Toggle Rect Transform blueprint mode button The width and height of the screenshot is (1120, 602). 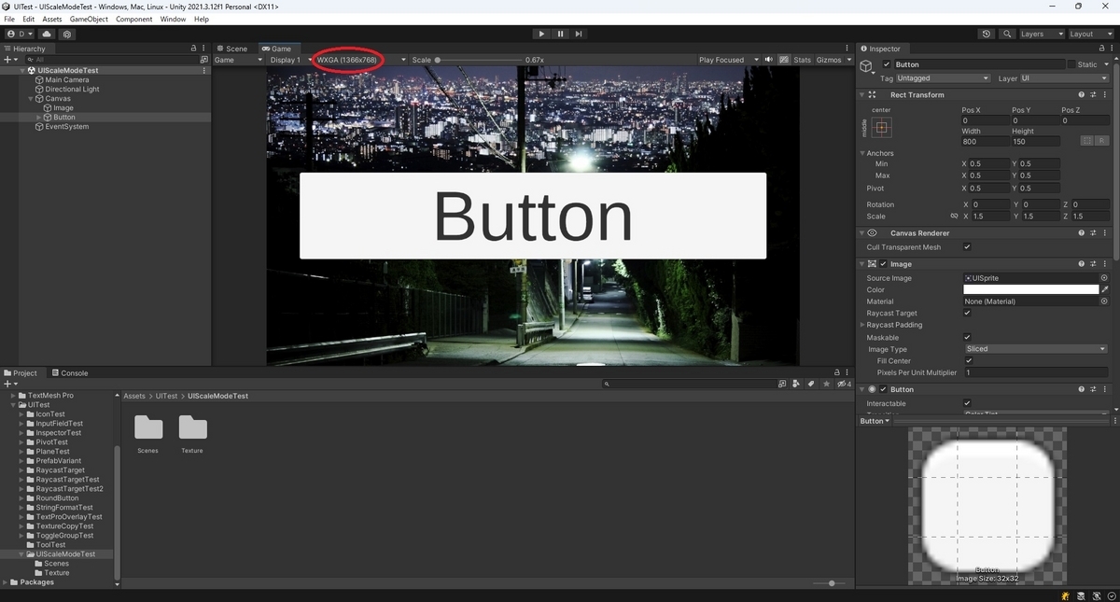click(1086, 141)
